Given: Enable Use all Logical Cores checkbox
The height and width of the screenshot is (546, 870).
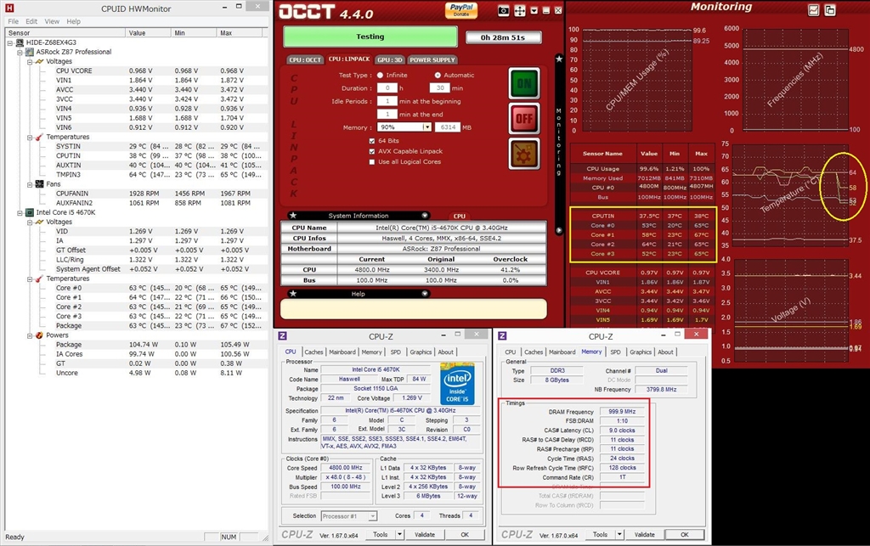Looking at the screenshot, I should click(x=372, y=162).
